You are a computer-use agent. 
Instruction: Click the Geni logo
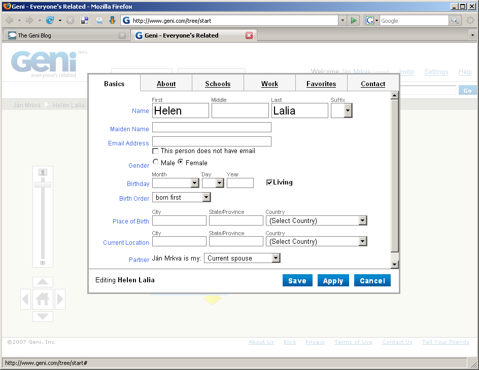coord(44,63)
